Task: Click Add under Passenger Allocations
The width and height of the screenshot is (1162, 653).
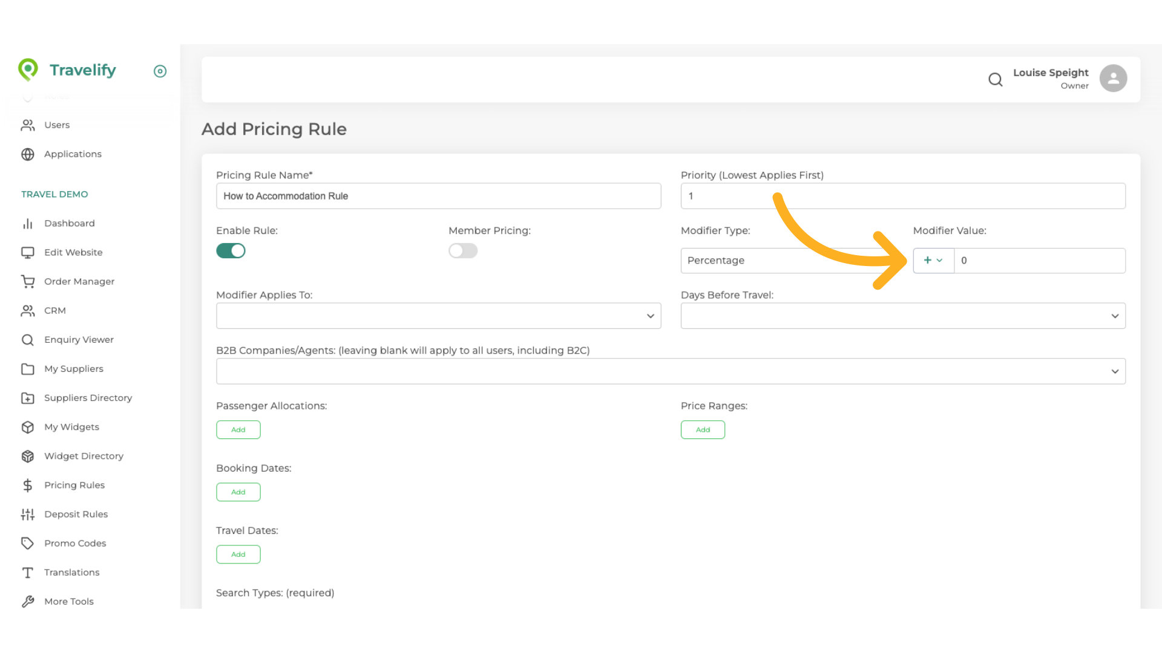Action: [238, 430]
